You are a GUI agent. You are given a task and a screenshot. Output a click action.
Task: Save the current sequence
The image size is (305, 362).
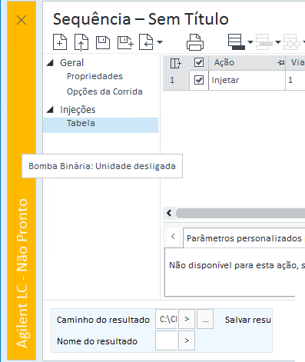pyautogui.click(x=103, y=42)
